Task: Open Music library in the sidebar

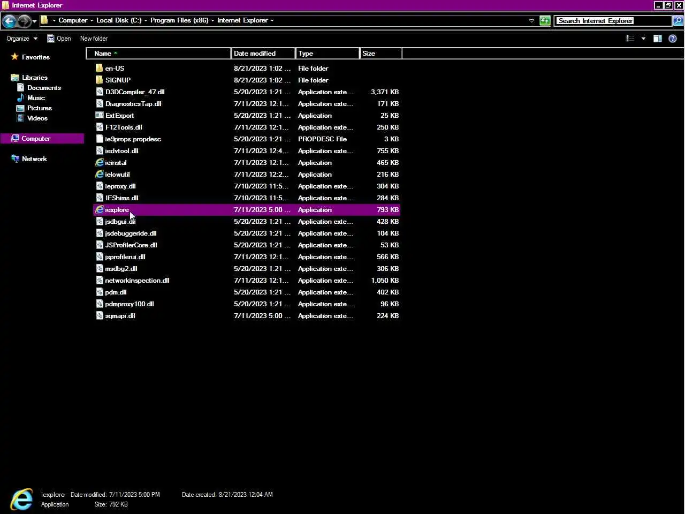Action: (36, 98)
